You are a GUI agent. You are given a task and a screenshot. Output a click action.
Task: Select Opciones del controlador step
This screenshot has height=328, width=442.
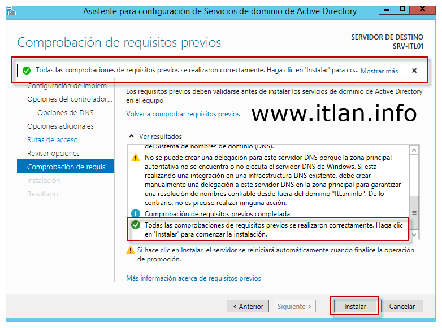click(x=69, y=99)
